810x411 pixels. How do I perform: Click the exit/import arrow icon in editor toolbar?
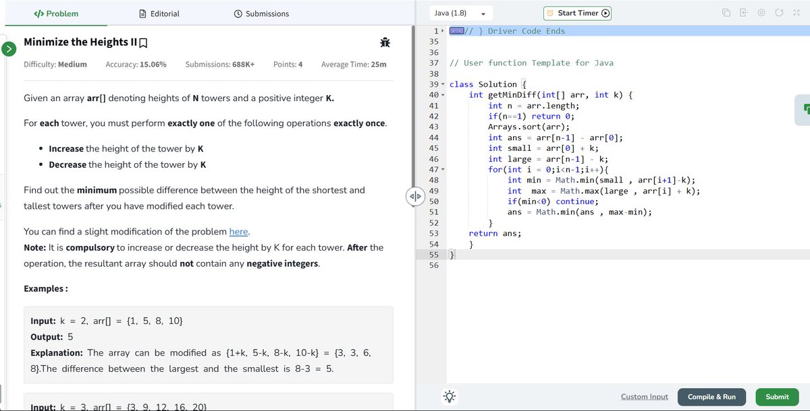click(744, 13)
